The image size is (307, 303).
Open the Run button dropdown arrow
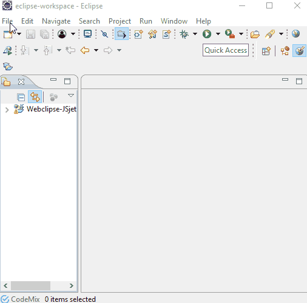[218, 34]
